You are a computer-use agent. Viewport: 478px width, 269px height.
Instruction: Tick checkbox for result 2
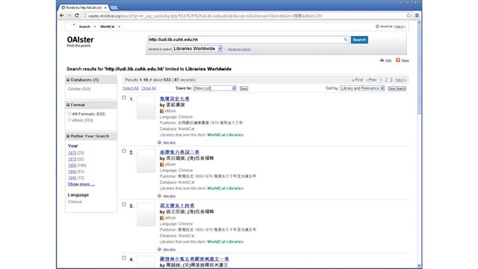[x=124, y=151]
